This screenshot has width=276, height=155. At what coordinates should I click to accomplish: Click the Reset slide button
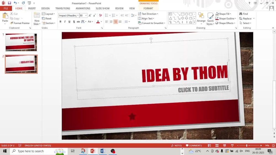tap(47, 18)
